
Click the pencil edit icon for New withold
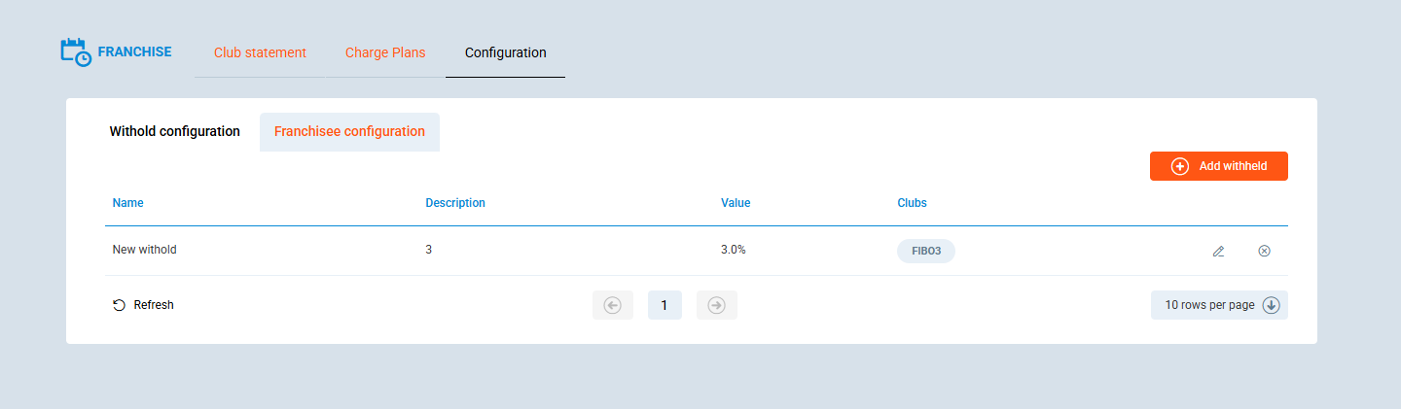click(x=1218, y=251)
